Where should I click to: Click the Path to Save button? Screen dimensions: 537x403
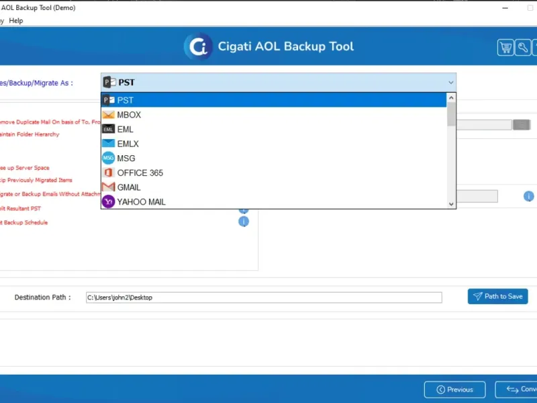(x=497, y=296)
